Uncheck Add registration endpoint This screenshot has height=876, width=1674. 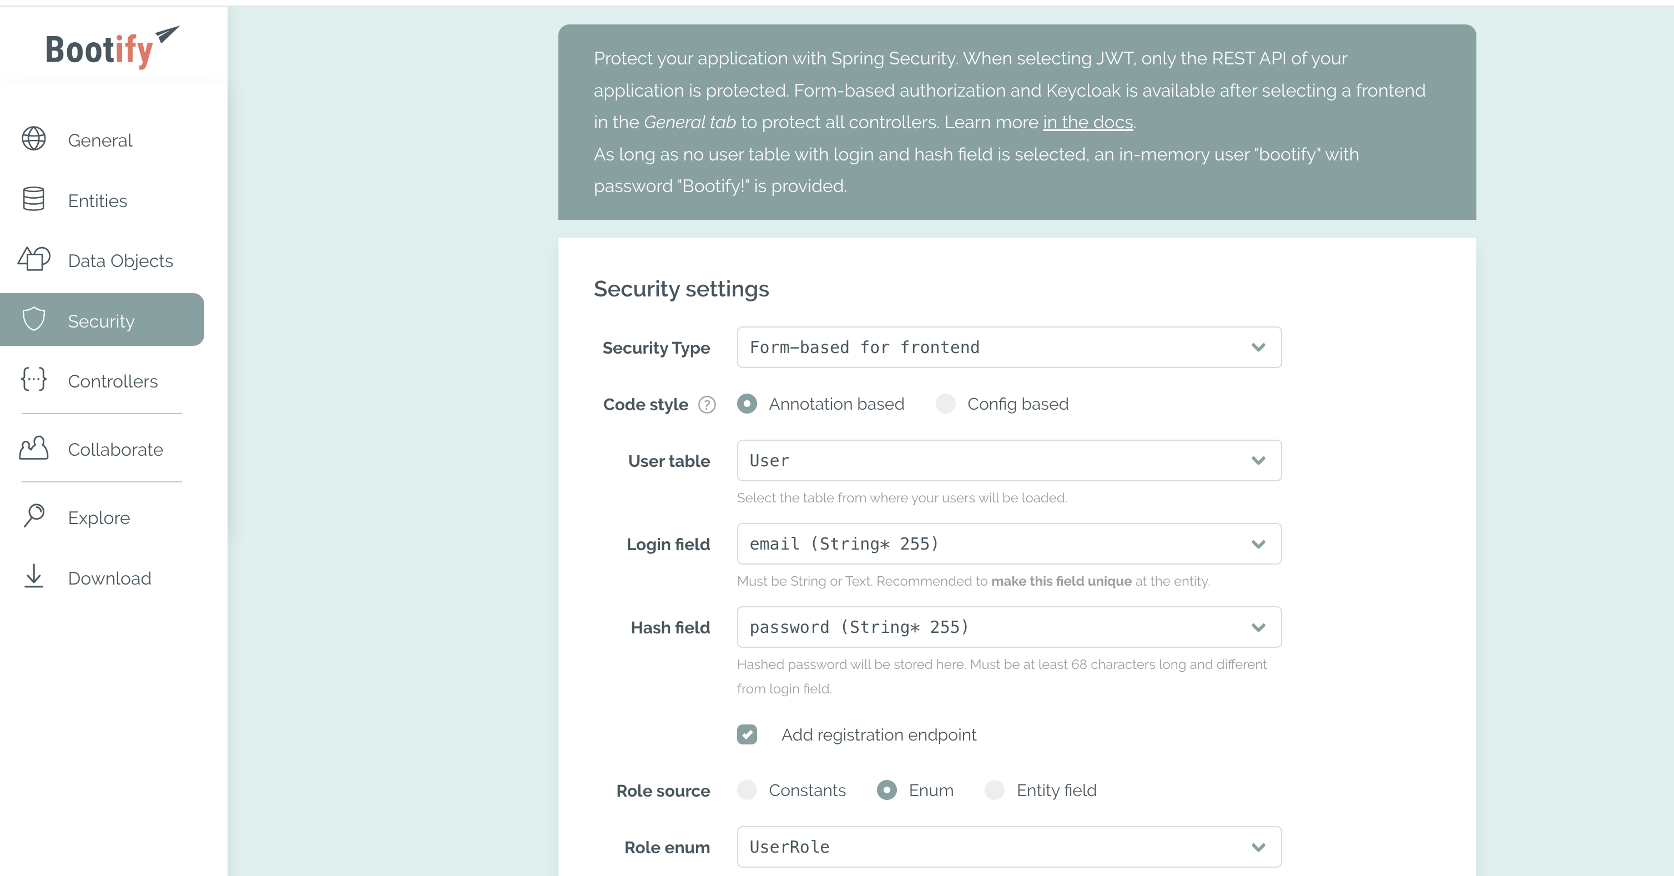coord(747,734)
